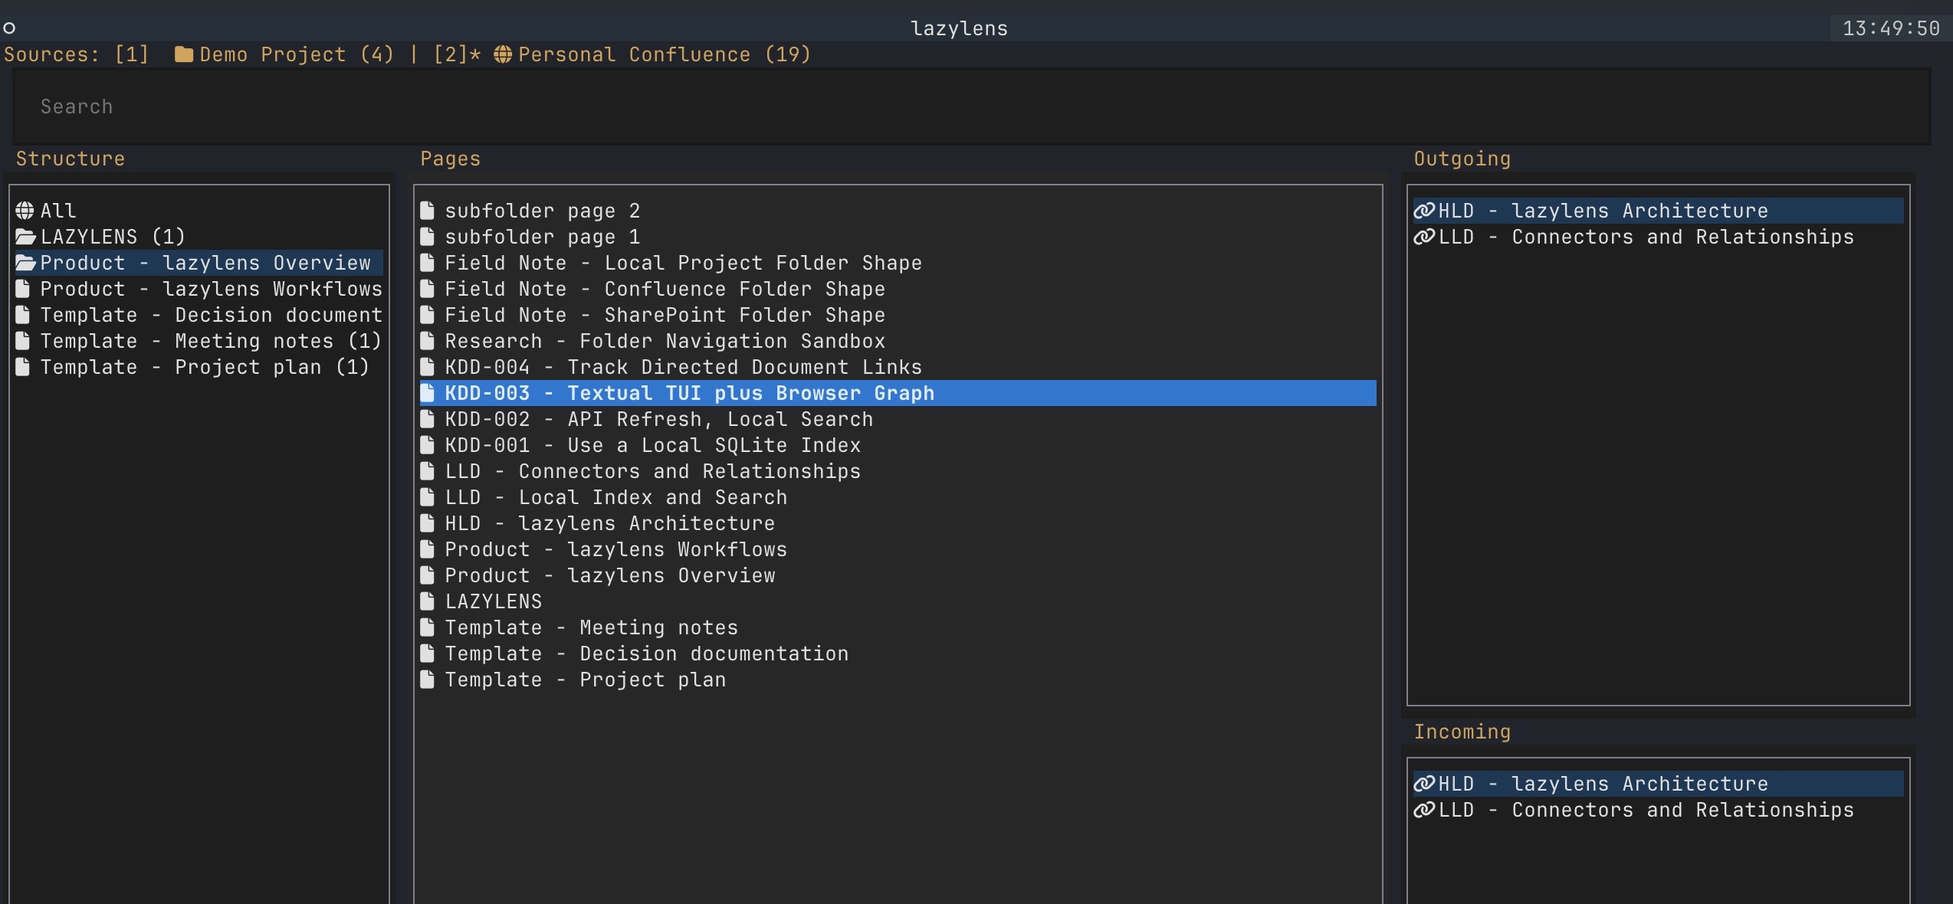Screen dimensions: 1953x904
Task: Click the open folder icon beside LAZYLENS (1)
Action: coord(25,237)
